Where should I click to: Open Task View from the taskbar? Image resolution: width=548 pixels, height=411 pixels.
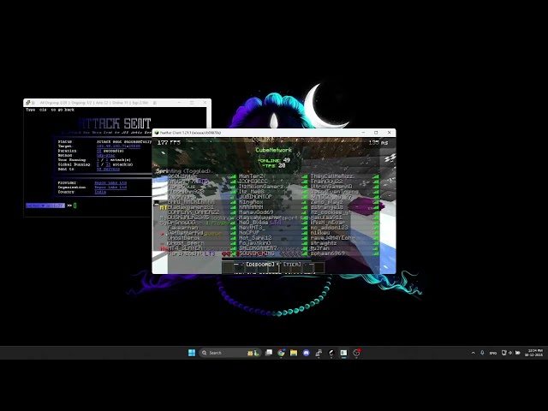[x=268, y=353]
